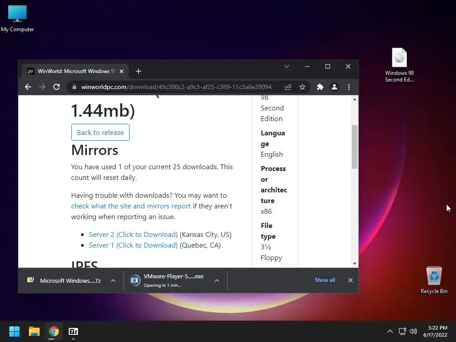456x342 pixels.
Task: Open the network tray icon
Action: point(403,331)
